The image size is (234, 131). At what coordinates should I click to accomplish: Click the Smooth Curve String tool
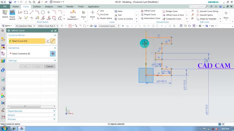pos(207,11)
